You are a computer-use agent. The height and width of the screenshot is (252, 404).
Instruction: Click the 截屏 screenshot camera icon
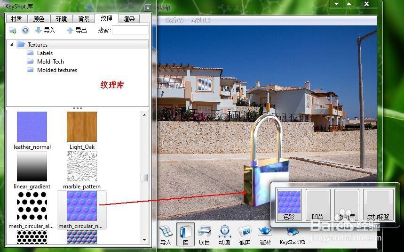pyautogui.click(x=245, y=235)
